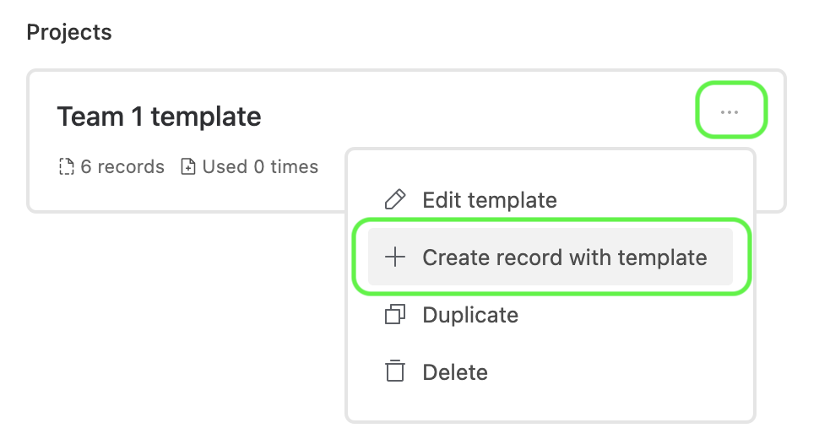The width and height of the screenshot is (819, 439).
Task: Click the document-plus icon beside Used 0 times
Action: coord(188,167)
